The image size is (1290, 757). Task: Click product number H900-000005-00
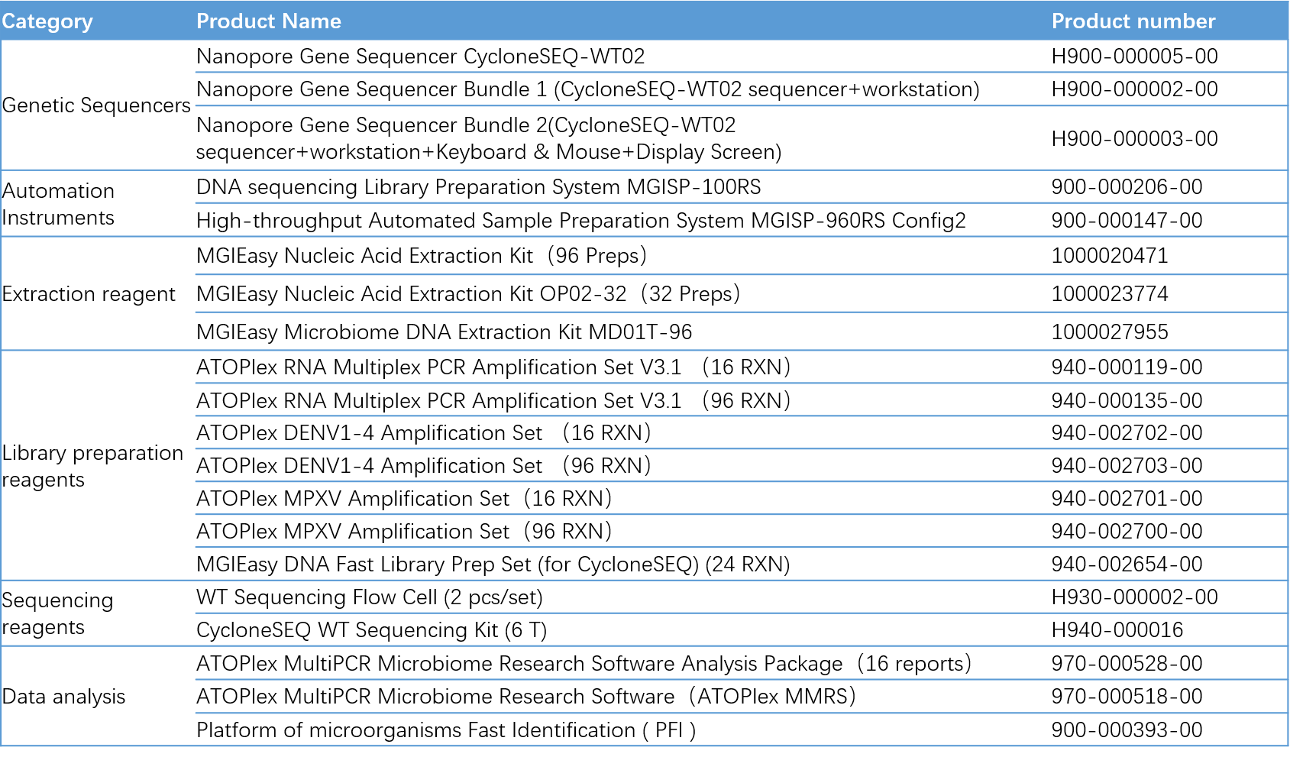click(1135, 57)
